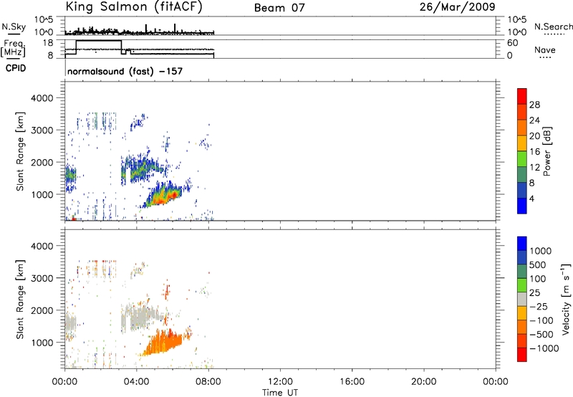Click the 'CPID' row label

coord(15,68)
